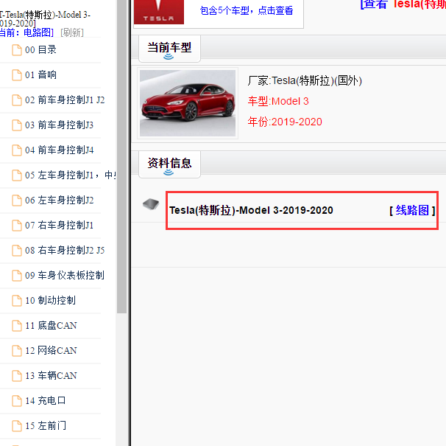Select 08 右车身控制J2 J5 entry

tap(65, 251)
